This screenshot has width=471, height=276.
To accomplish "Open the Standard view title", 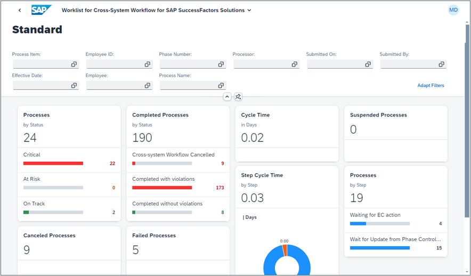I will (37, 29).
